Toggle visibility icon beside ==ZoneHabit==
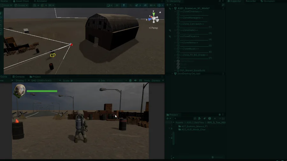This screenshot has width=287, height=161. (170, 30)
